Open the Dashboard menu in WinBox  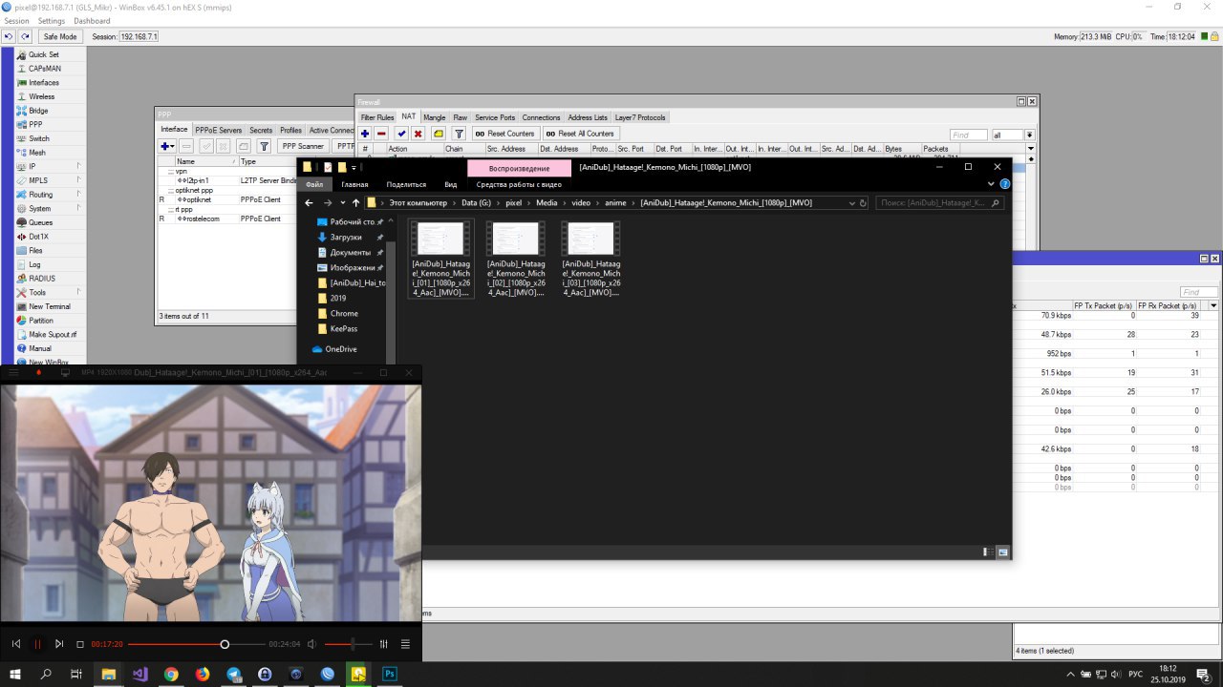tap(92, 21)
